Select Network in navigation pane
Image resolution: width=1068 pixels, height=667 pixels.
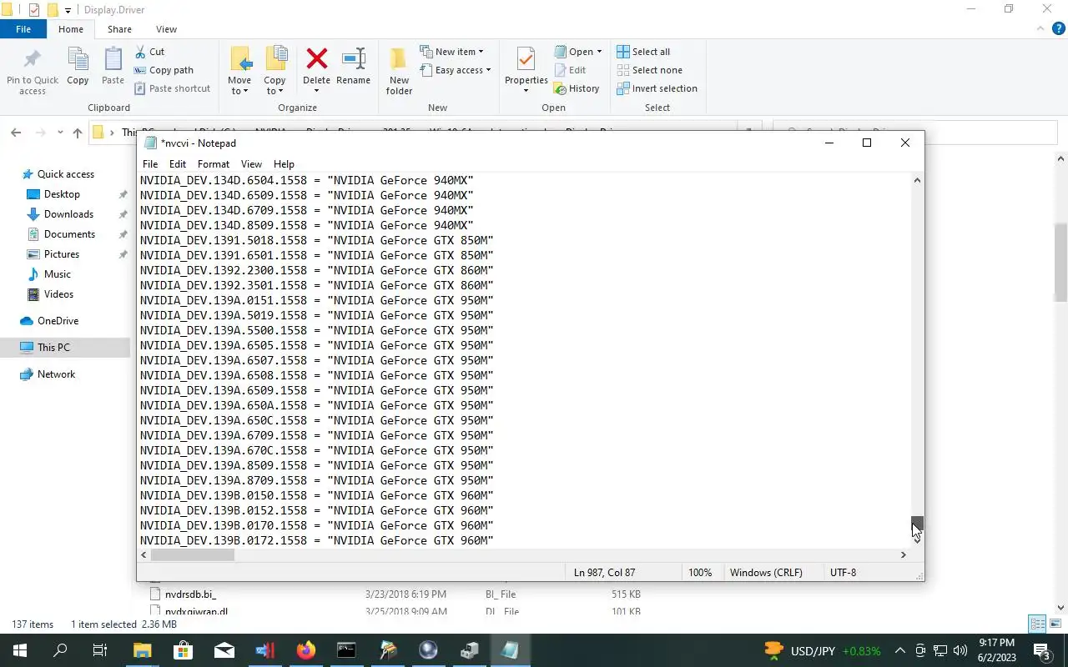point(56,374)
